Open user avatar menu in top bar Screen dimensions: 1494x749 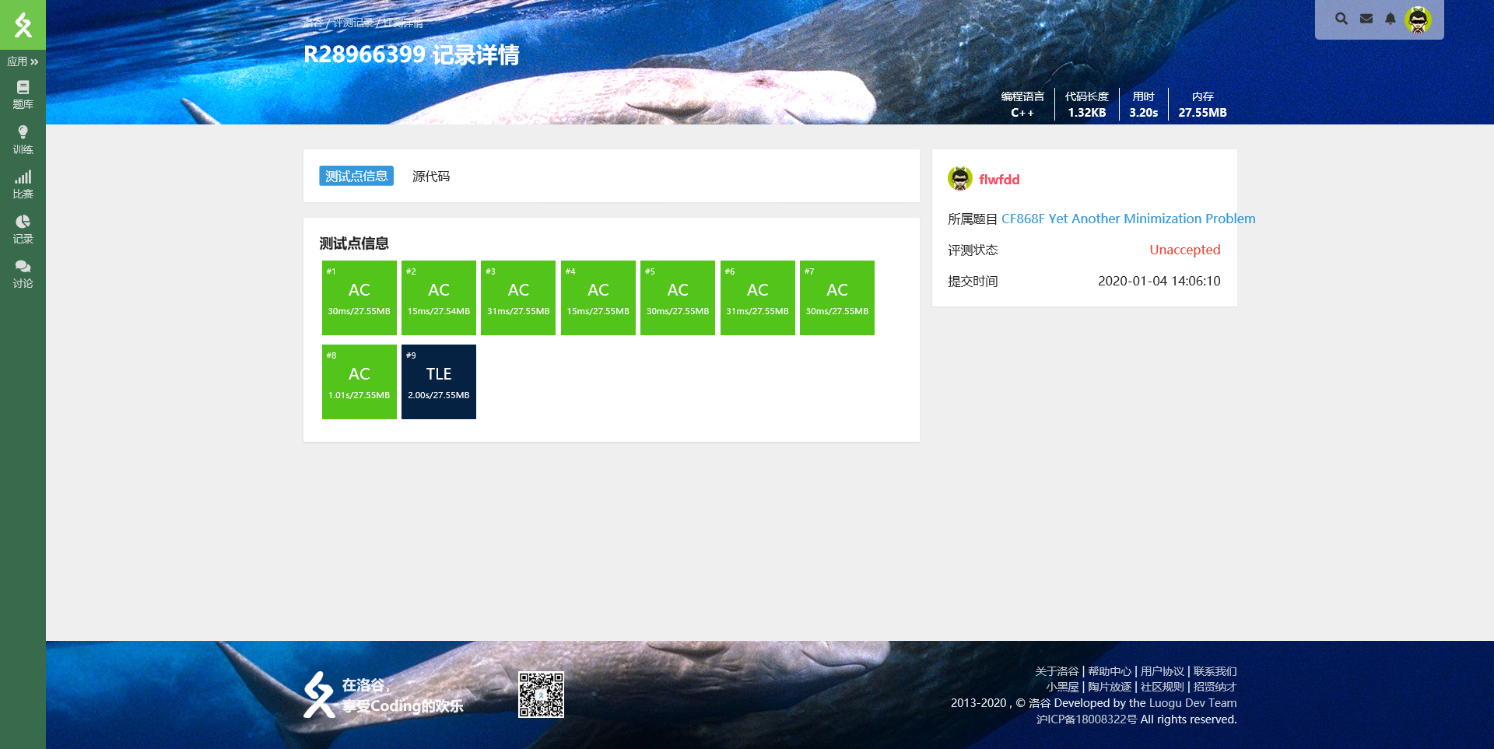coord(1419,19)
